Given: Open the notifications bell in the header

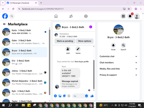Looking at the screenshot, I should 130,16.
